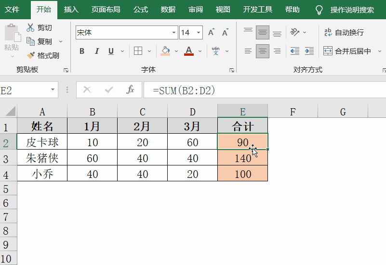Image resolution: width=386 pixels, height=265 pixels.
Task: Click the increase font size icon
Action: (x=211, y=33)
